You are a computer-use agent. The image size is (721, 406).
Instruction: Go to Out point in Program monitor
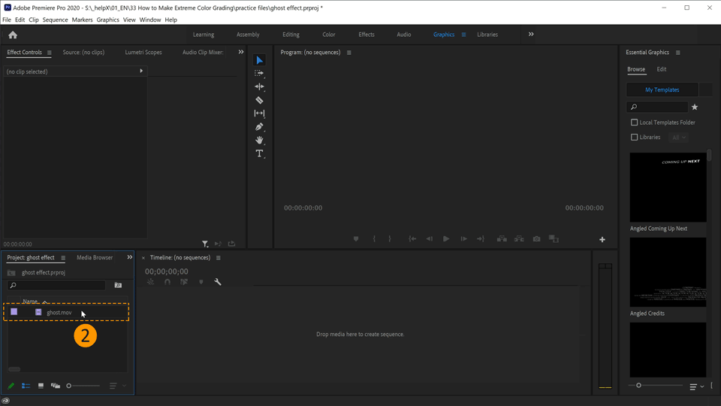(481, 239)
